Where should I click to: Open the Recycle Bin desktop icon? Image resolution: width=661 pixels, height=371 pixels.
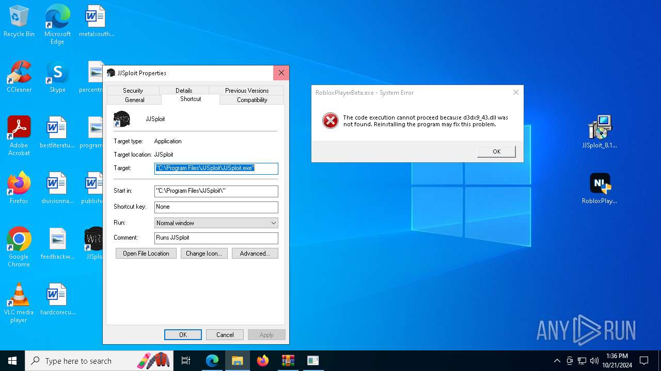[x=19, y=22]
